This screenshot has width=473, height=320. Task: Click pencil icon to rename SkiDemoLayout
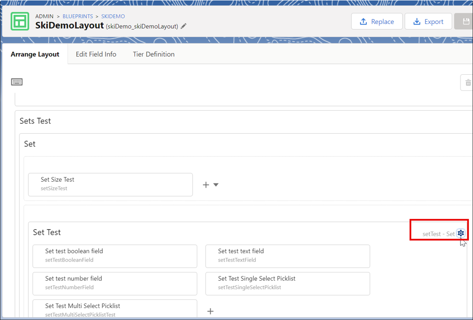(x=183, y=26)
